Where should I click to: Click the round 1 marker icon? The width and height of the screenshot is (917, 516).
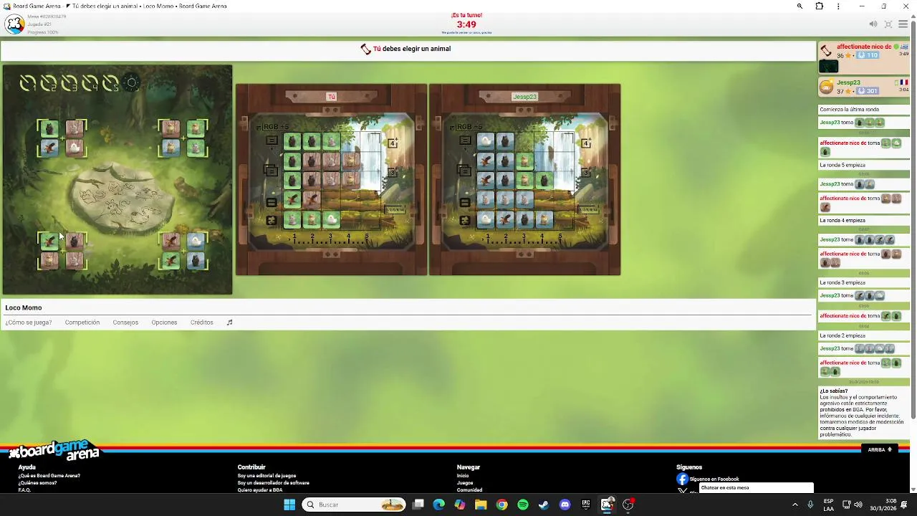(27, 84)
